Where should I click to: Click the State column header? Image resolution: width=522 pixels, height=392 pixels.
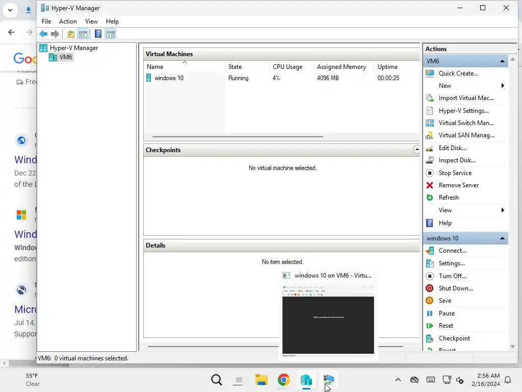(x=247, y=67)
